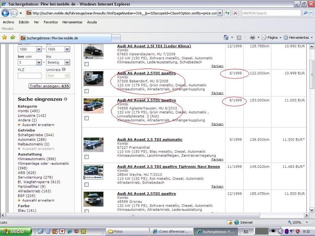This screenshot has height=236, width=315.
Task: Filter by Kombi (490) category
Action: point(29,111)
